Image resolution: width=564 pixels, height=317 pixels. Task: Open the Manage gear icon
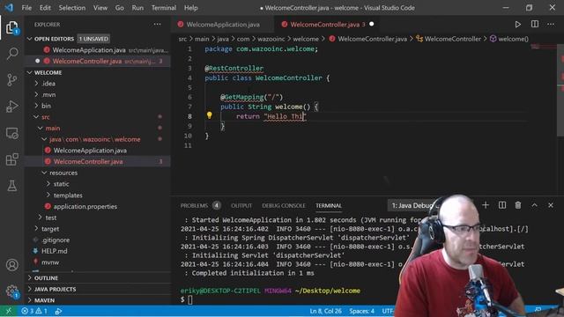pyautogui.click(x=11, y=291)
